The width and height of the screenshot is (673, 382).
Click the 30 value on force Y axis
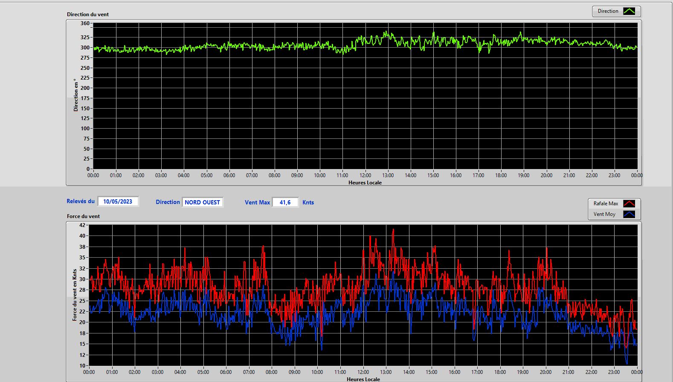click(x=82, y=279)
